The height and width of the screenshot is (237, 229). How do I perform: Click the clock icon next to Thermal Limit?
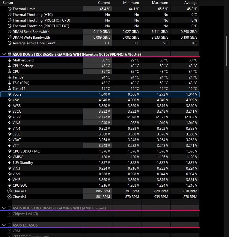point(9,9)
